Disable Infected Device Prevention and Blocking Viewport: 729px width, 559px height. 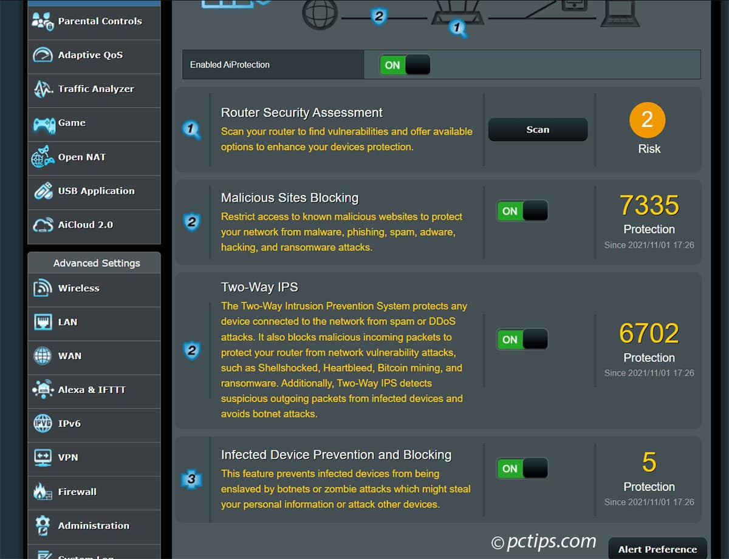(x=521, y=468)
